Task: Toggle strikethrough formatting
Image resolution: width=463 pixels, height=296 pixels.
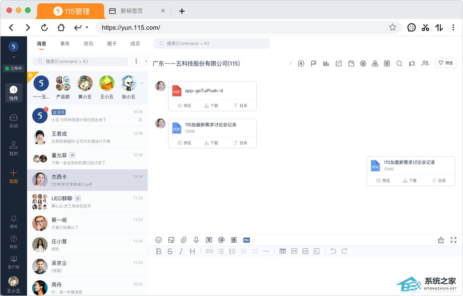Action: pyautogui.click(x=170, y=251)
